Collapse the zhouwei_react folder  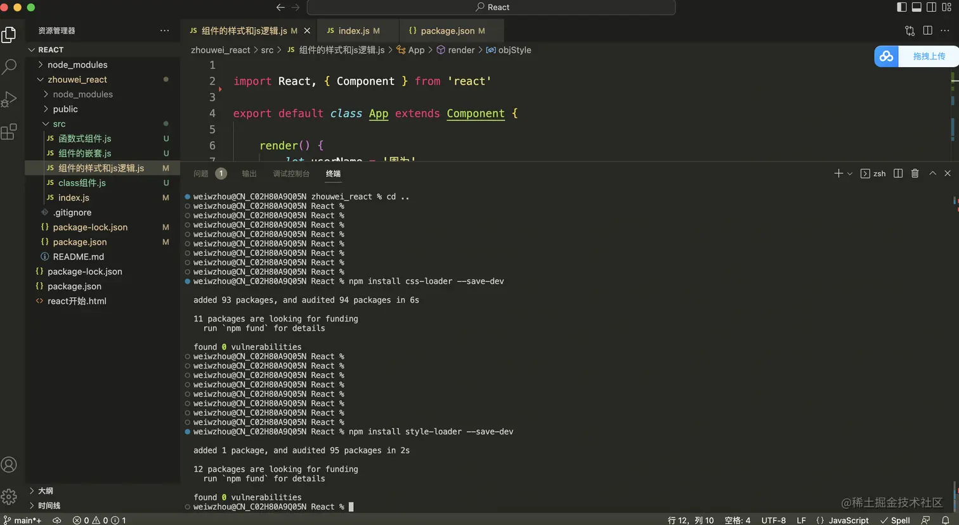[x=41, y=79]
